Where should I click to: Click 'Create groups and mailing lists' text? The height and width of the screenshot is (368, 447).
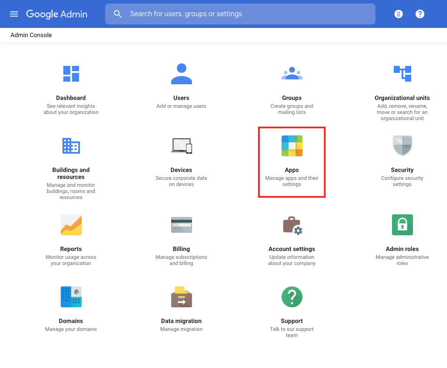[292, 109]
